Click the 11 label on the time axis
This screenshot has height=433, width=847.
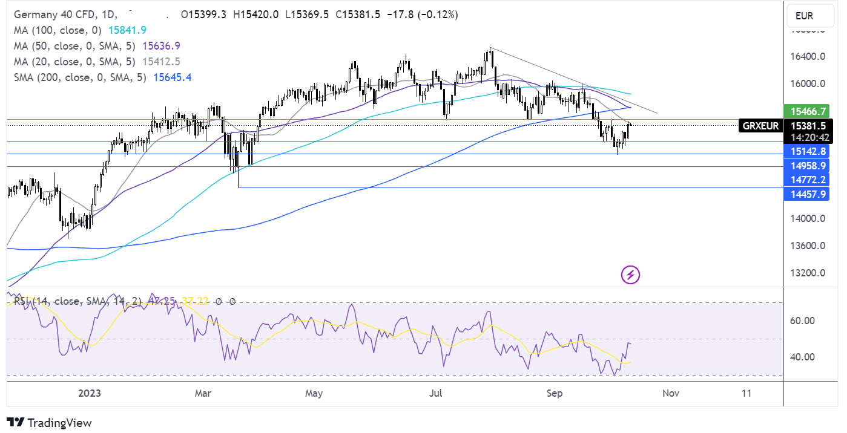click(x=746, y=393)
